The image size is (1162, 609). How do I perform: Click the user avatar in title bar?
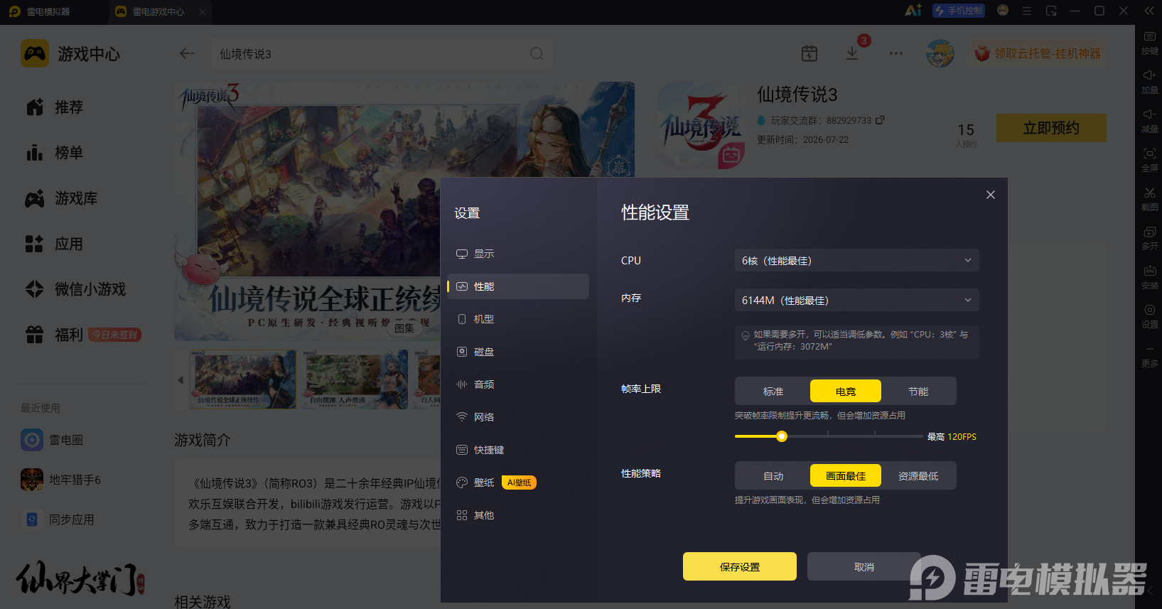pos(1003,11)
